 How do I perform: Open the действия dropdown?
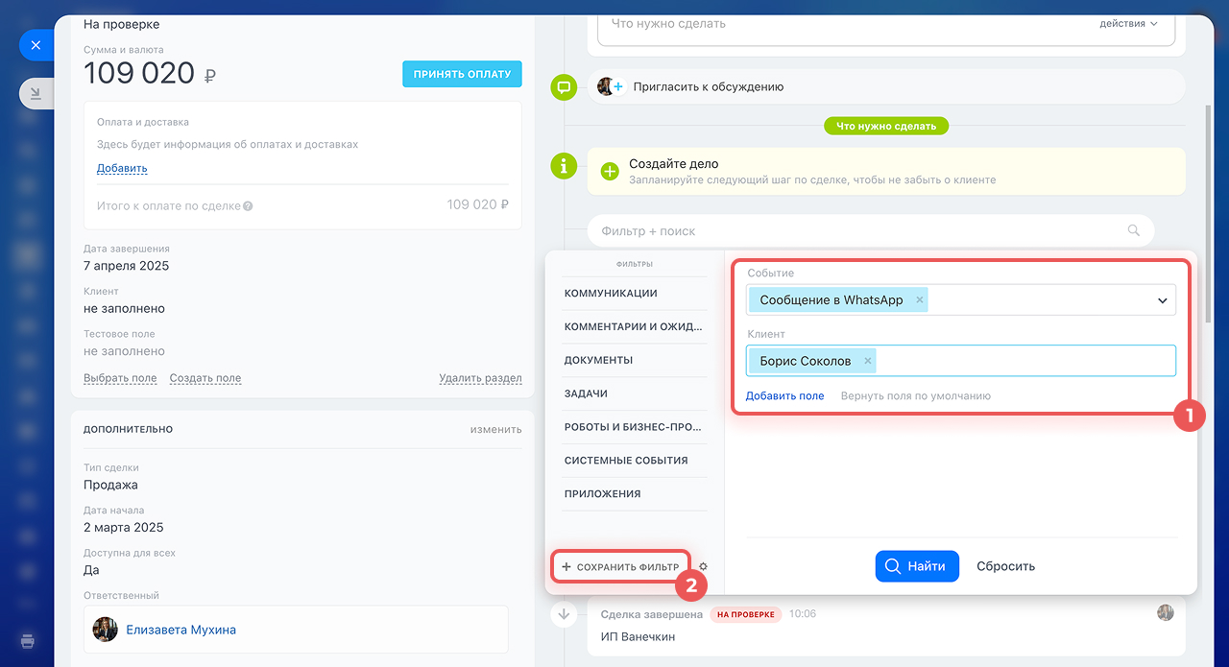[x=1129, y=23]
